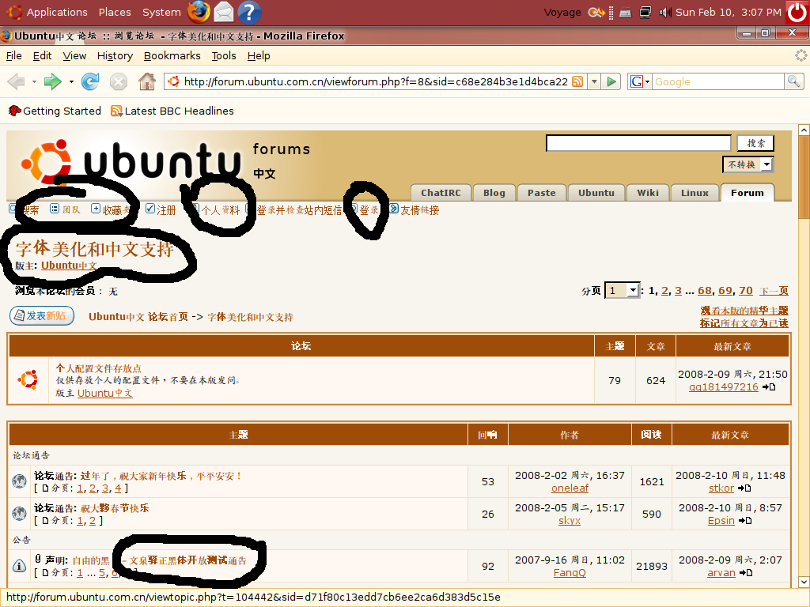
Task: Click latest post arrow icon next to arvan
Action: [x=746, y=573]
